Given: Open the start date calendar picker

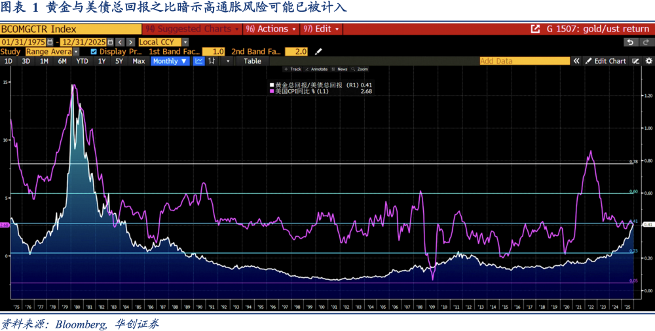Looking at the screenshot, I should point(50,42).
